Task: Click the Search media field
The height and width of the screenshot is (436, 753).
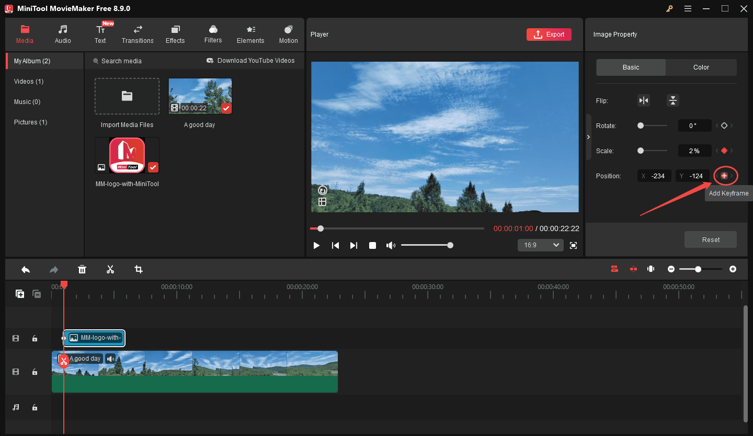Action: (121, 61)
